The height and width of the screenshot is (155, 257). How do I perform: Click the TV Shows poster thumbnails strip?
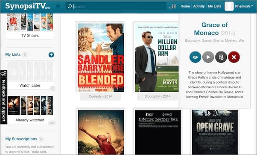(30, 22)
